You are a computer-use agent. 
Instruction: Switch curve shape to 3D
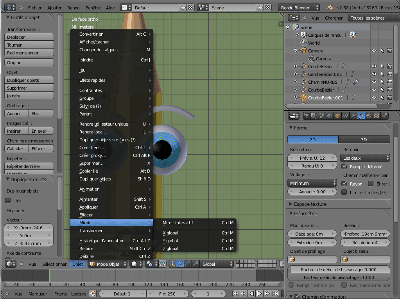[364, 139]
